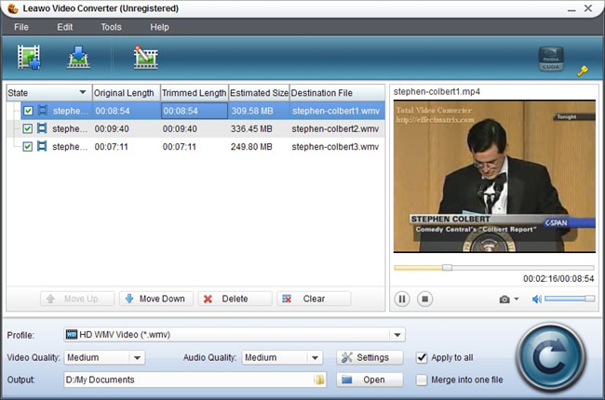Viewport: 605px width, 400px height.
Task: Click the Trimmed Length column header
Action: 195,93
